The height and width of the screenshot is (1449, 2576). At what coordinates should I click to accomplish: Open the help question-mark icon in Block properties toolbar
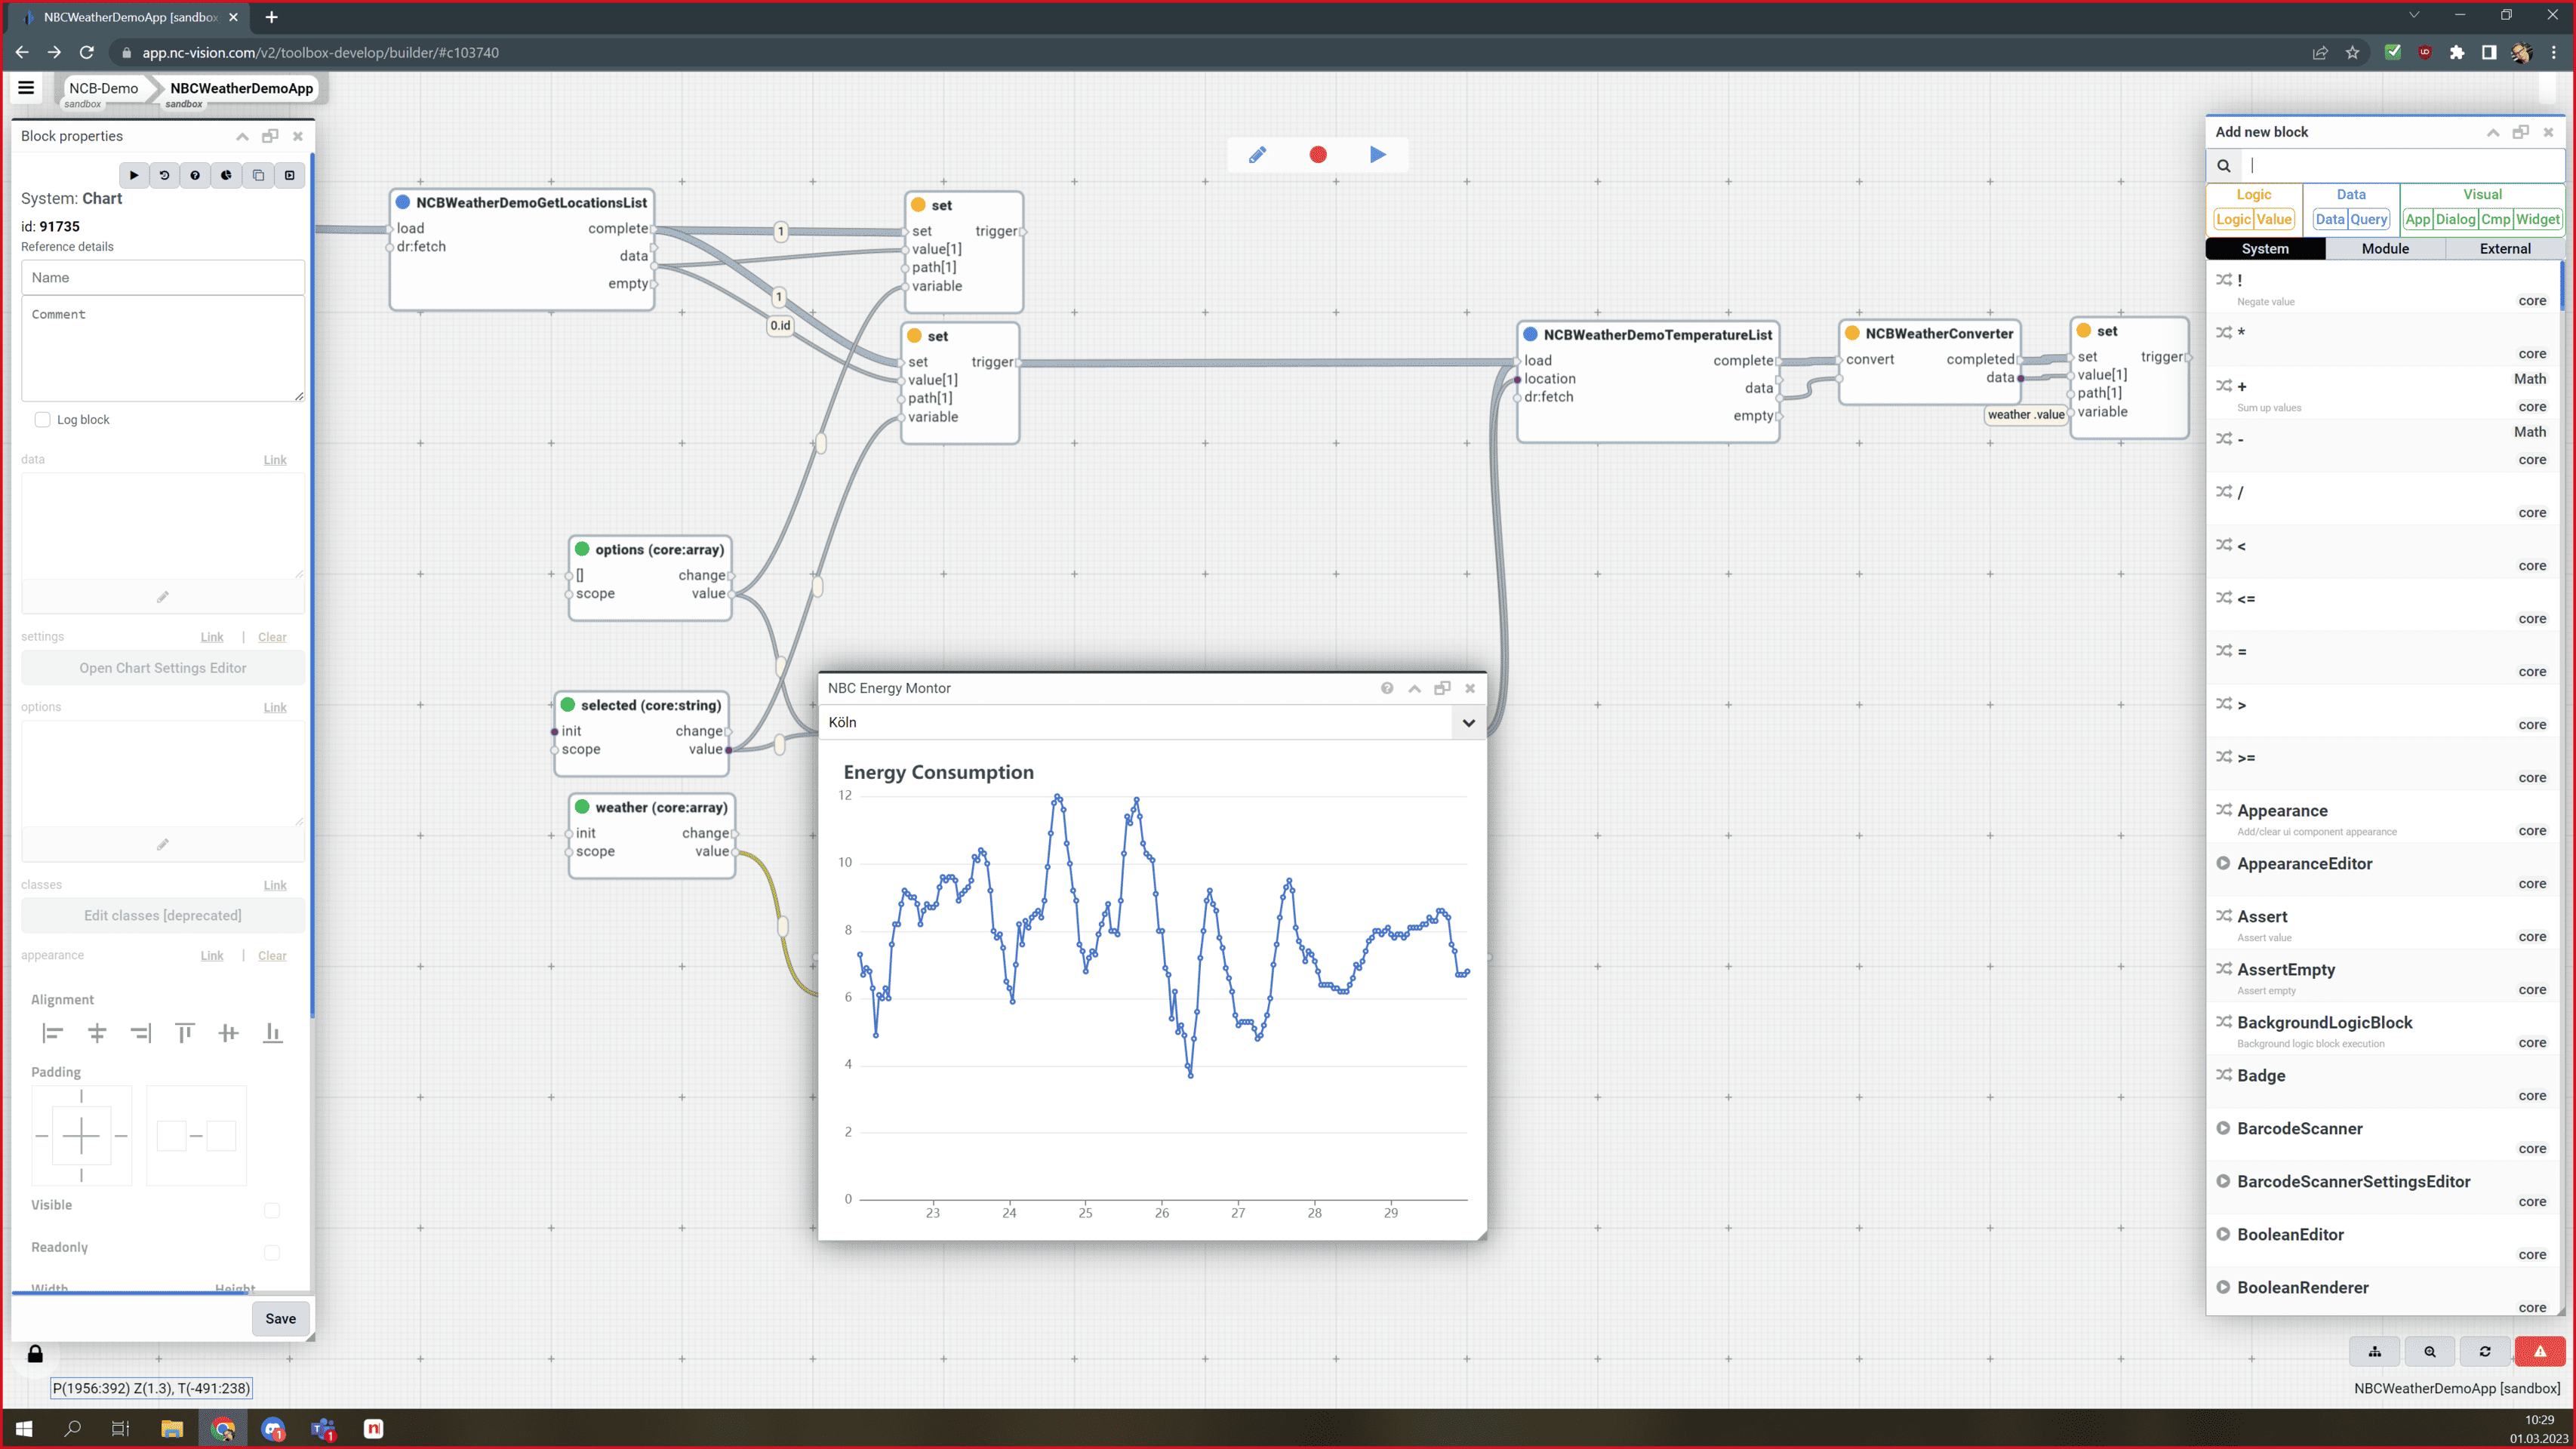pyautogui.click(x=195, y=175)
